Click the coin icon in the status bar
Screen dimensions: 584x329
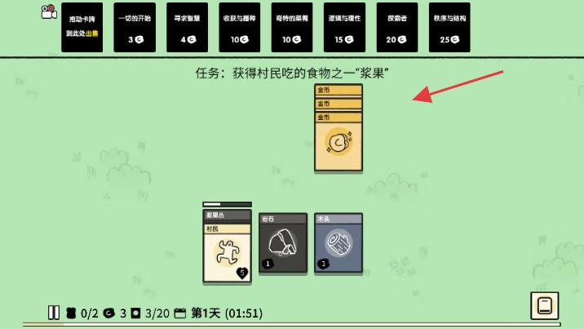click(108, 313)
